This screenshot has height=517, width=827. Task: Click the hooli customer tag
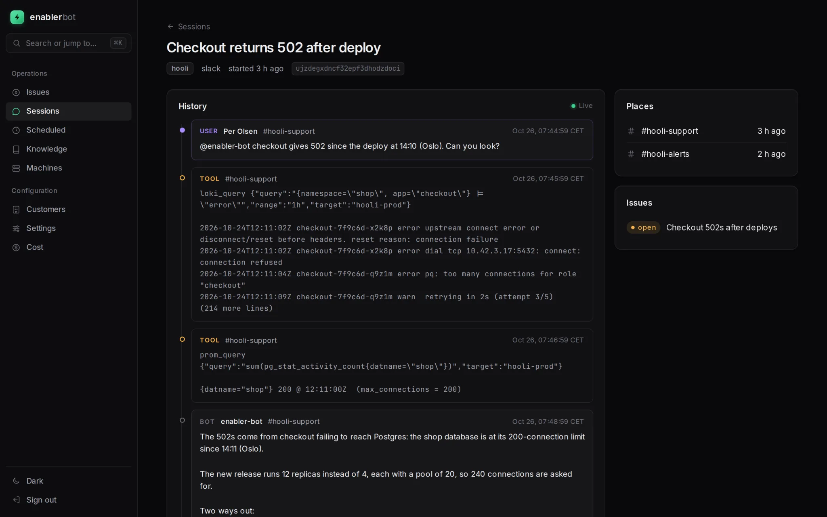180,68
